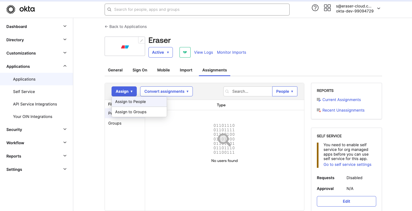Expand the Security sidebar section
This screenshot has height=211, width=412.
[x=36, y=130]
